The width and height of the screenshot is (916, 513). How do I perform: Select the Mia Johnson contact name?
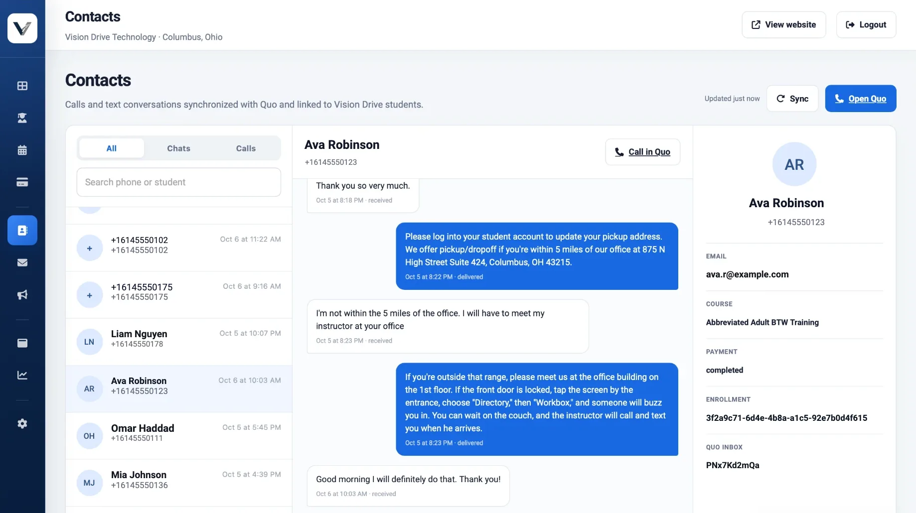[139, 475]
